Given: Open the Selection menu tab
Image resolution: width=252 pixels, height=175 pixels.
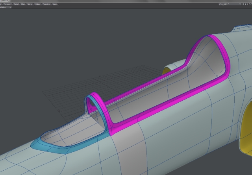Looking at the screenshot, I should (x=46, y=4).
